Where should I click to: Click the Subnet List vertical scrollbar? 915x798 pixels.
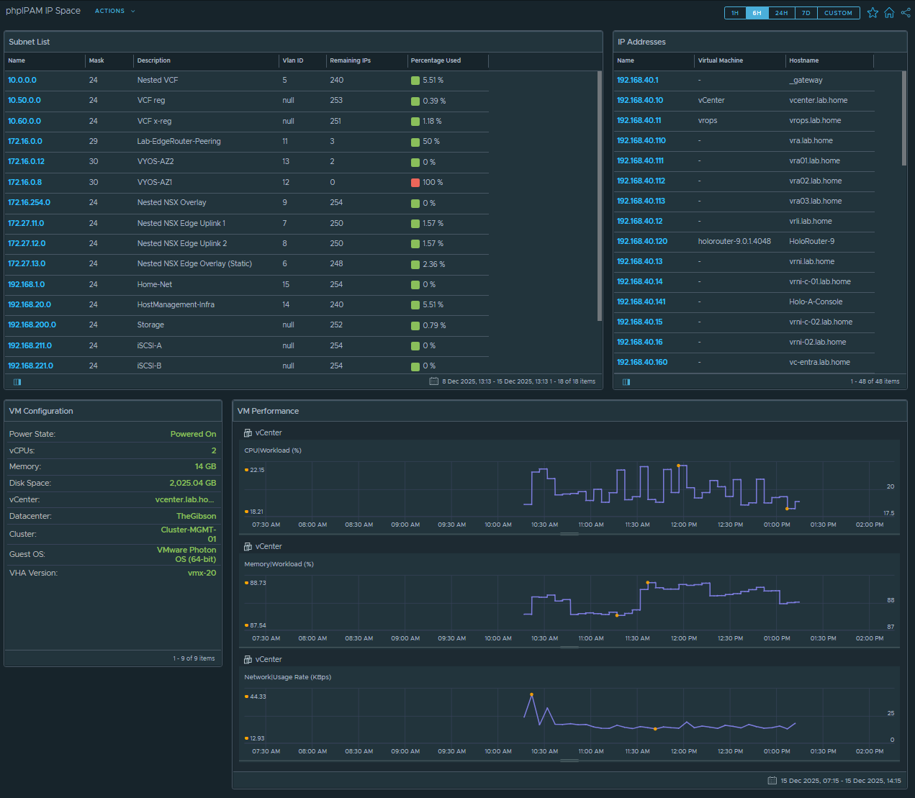coord(600,194)
